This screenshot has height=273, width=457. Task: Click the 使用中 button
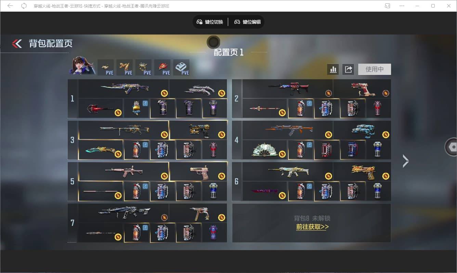pos(375,69)
